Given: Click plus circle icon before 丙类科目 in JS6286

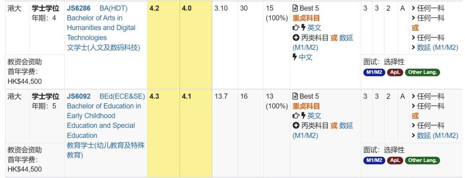Looking at the screenshot, I should coord(296,37).
